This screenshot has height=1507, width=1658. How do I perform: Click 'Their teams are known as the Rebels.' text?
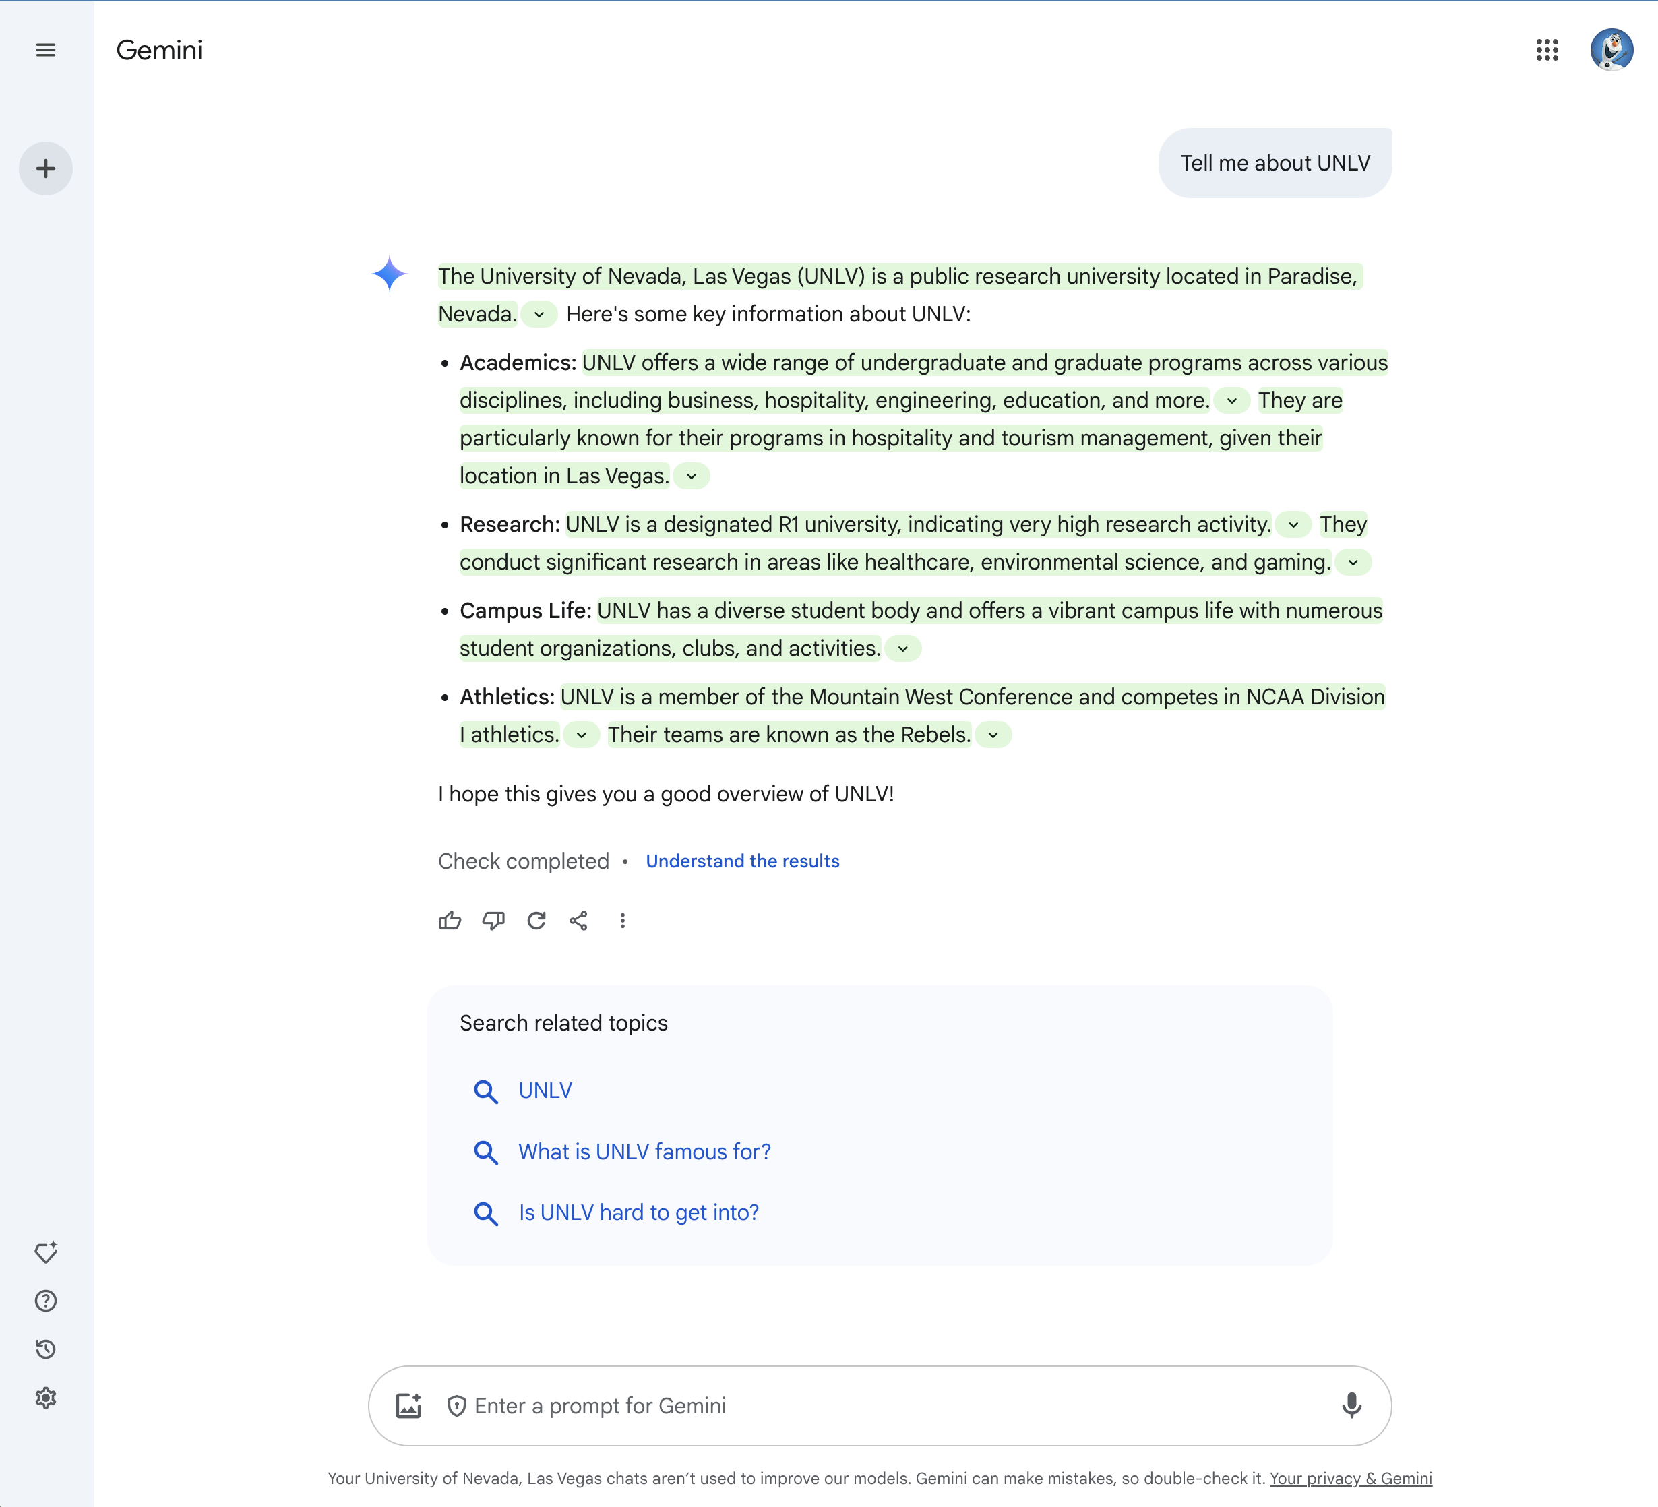coord(789,735)
